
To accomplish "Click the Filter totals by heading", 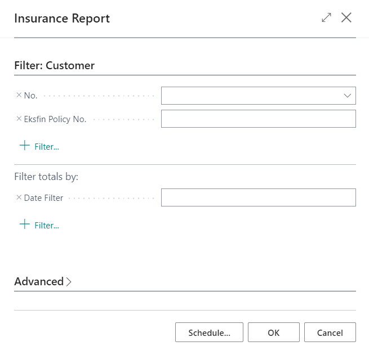I will tap(46, 176).
